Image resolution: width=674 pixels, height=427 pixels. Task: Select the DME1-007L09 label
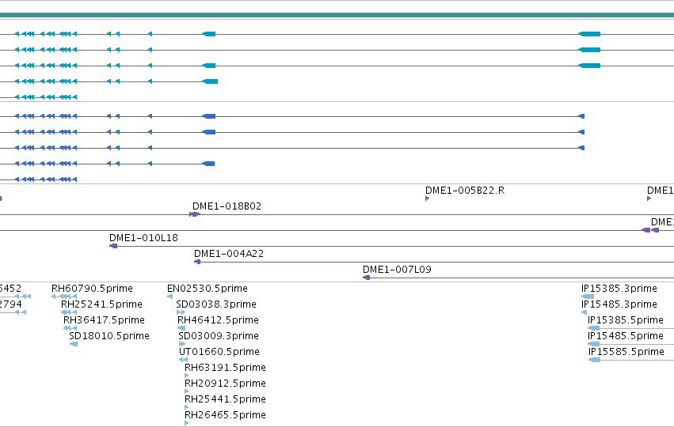[x=397, y=270]
